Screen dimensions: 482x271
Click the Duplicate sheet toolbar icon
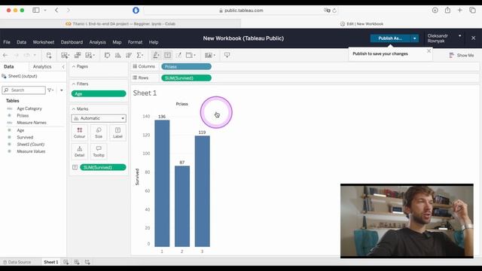tap(78, 55)
